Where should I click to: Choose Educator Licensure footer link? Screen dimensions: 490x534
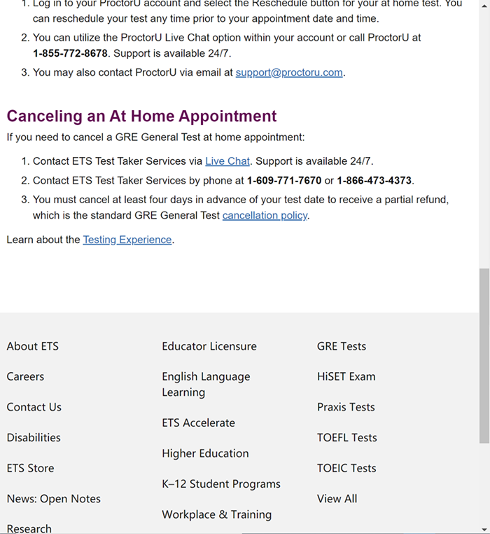pos(209,346)
